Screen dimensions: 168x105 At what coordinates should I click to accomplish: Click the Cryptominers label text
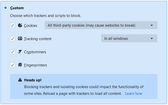coord(35,52)
